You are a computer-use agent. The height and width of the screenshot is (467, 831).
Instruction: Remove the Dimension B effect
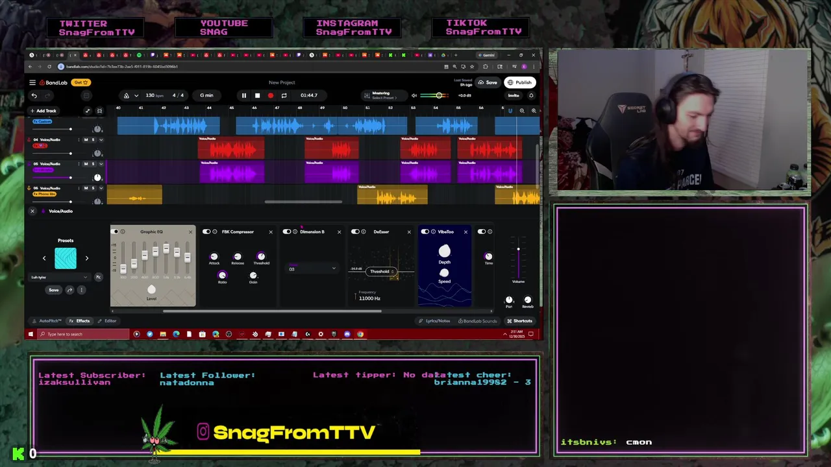coord(339,232)
